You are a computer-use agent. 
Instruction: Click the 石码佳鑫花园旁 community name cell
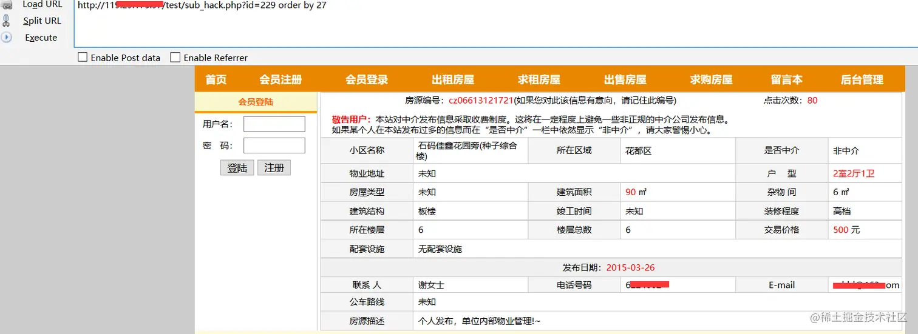[x=471, y=151]
